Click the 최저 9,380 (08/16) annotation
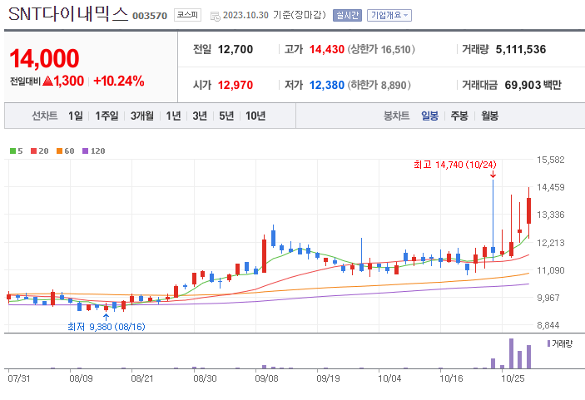The width and height of the screenshot is (585, 400). pyautogui.click(x=107, y=327)
